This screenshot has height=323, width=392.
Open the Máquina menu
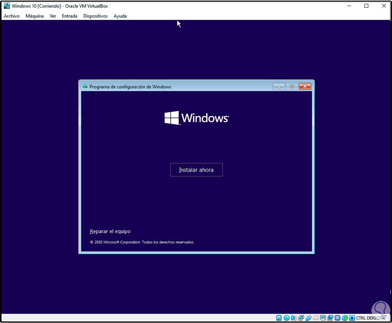point(34,16)
